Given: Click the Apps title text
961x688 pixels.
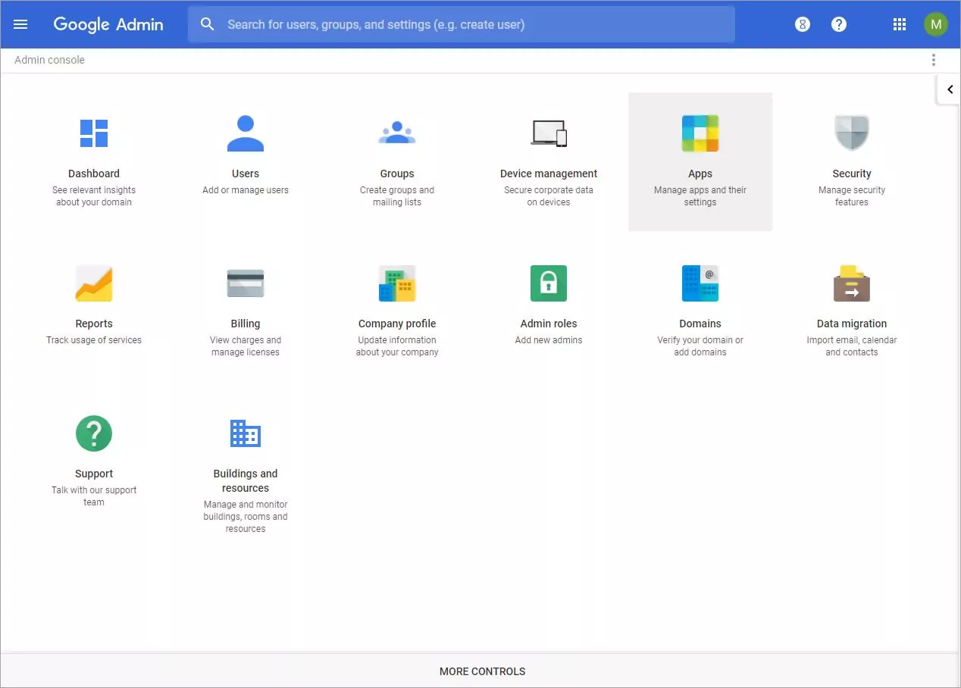Looking at the screenshot, I should click(700, 174).
